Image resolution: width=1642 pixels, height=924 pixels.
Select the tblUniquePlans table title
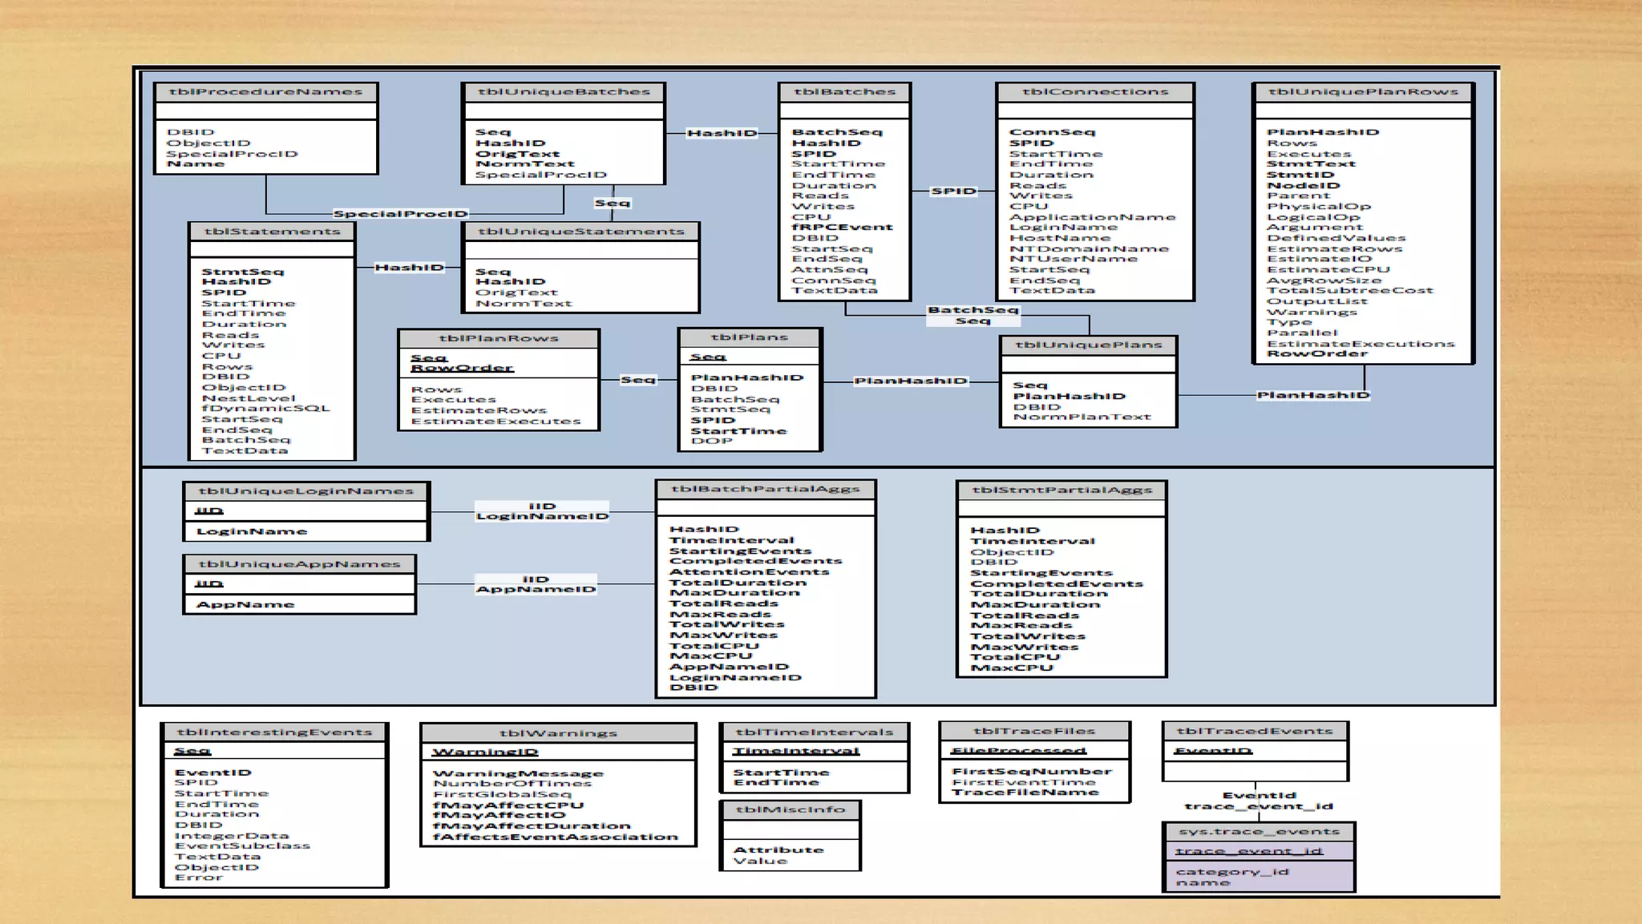click(1088, 345)
